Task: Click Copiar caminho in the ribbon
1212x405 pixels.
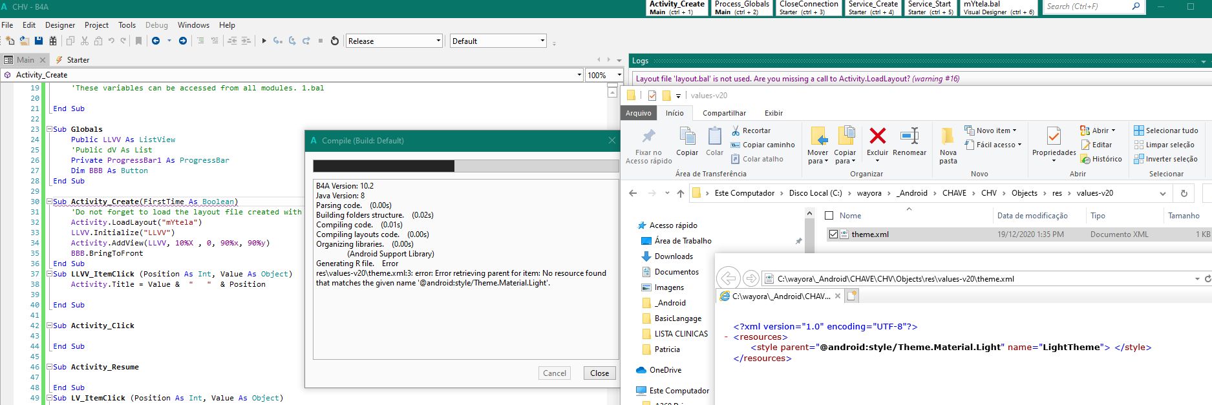Action: pyautogui.click(x=763, y=145)
